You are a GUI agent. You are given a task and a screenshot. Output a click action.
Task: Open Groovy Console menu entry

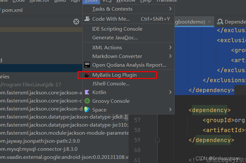128,101
